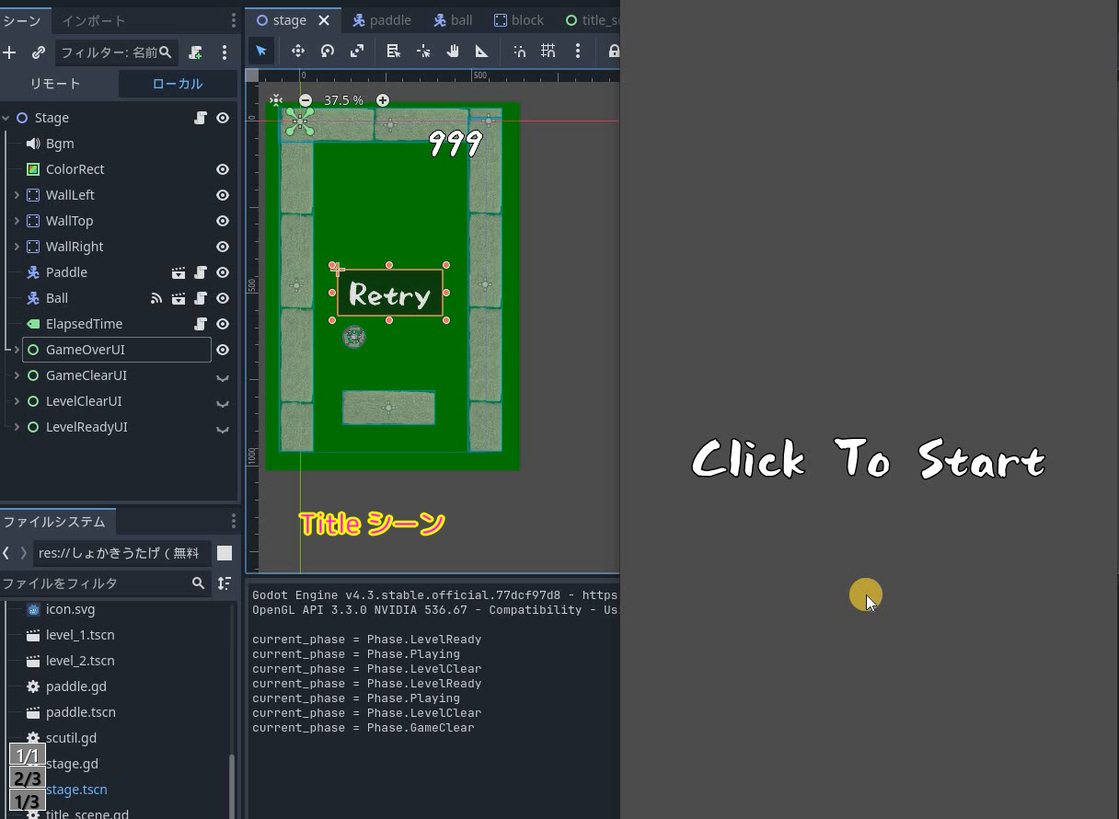The image size is (1119, 819).
Task: Collapse the Stage root node
Action: [x=6, y=118]
